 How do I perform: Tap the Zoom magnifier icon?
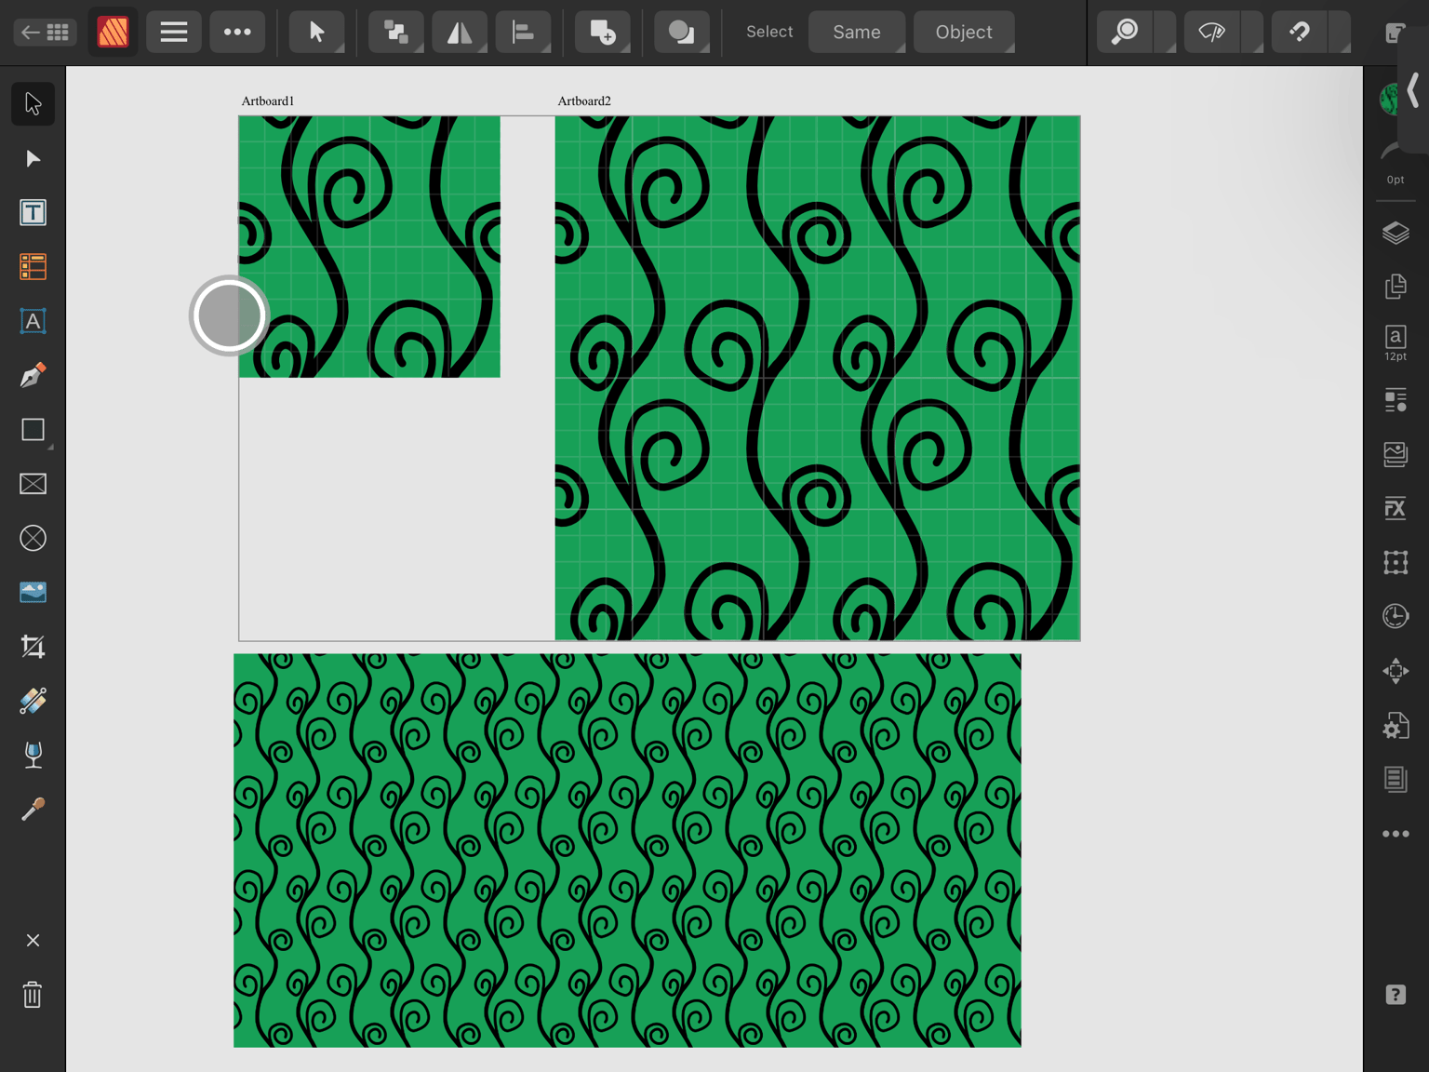click(x=1125, y=33)
